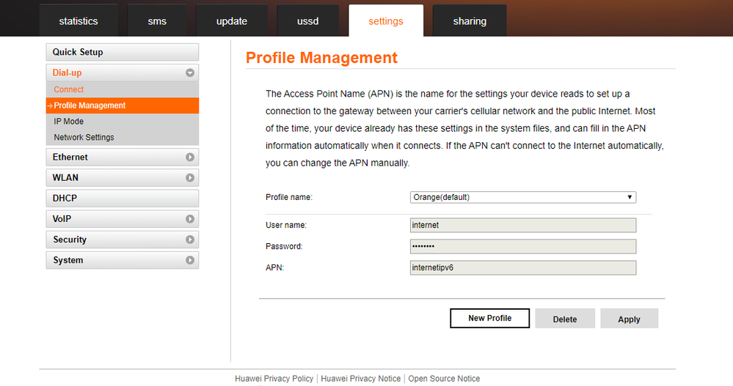The height and width of the screenshot is (386, 733).
Task: Open Quick Setup in sidebar
Action: [122, 52]
